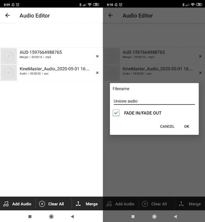Screen dimensions: 205x222
Task: Remove AUD-1597664988765 from left screen list
Action: tap(97, 56)
